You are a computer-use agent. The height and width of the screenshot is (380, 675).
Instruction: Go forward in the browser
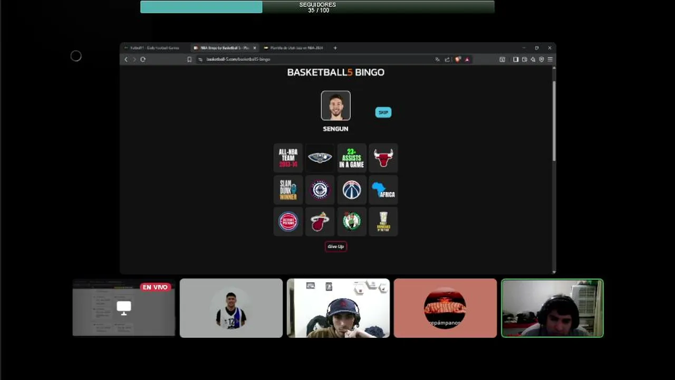pyautogui.click(x=134, y=60)
